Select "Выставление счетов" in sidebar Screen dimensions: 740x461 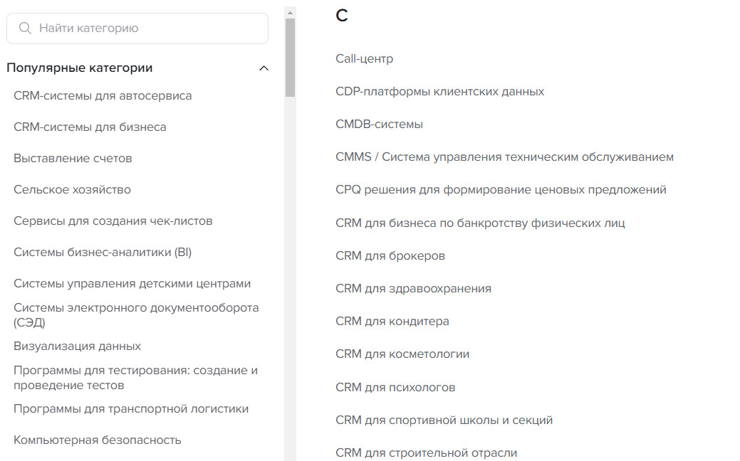[73, 158]
